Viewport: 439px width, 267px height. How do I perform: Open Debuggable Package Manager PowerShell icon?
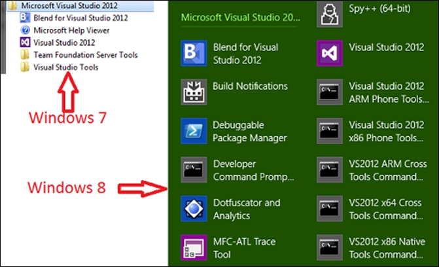click(x=194, y=131)
